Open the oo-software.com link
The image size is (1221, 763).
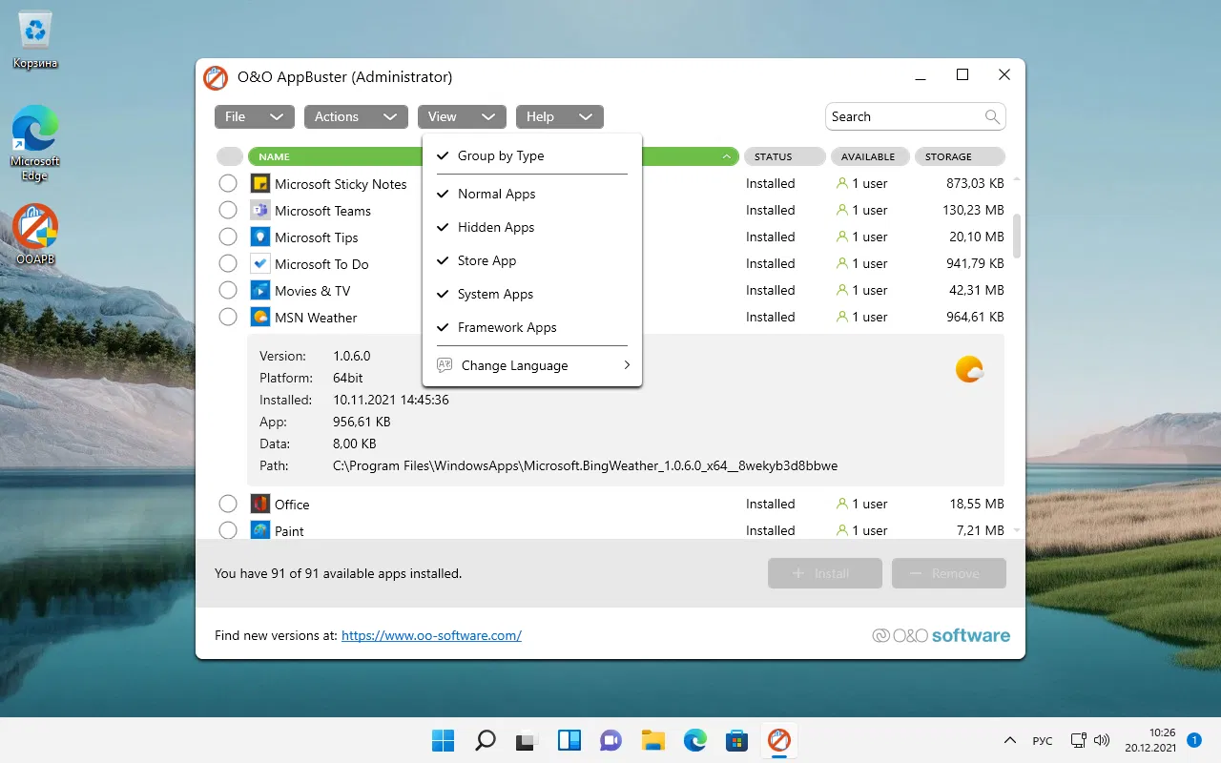click(x=431, y=635)
